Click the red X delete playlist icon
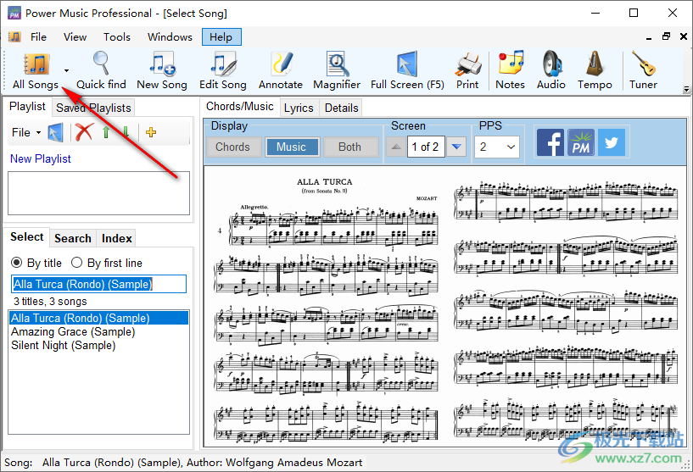This screenshot has width=693, height=472. click(83, 132)
